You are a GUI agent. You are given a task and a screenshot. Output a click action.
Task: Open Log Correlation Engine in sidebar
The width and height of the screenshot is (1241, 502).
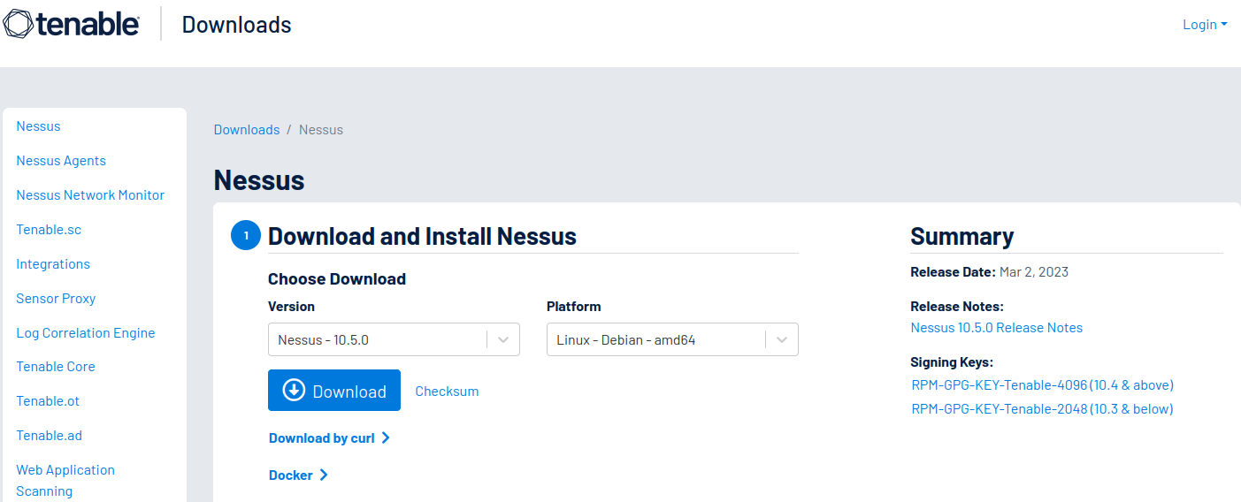86,333
